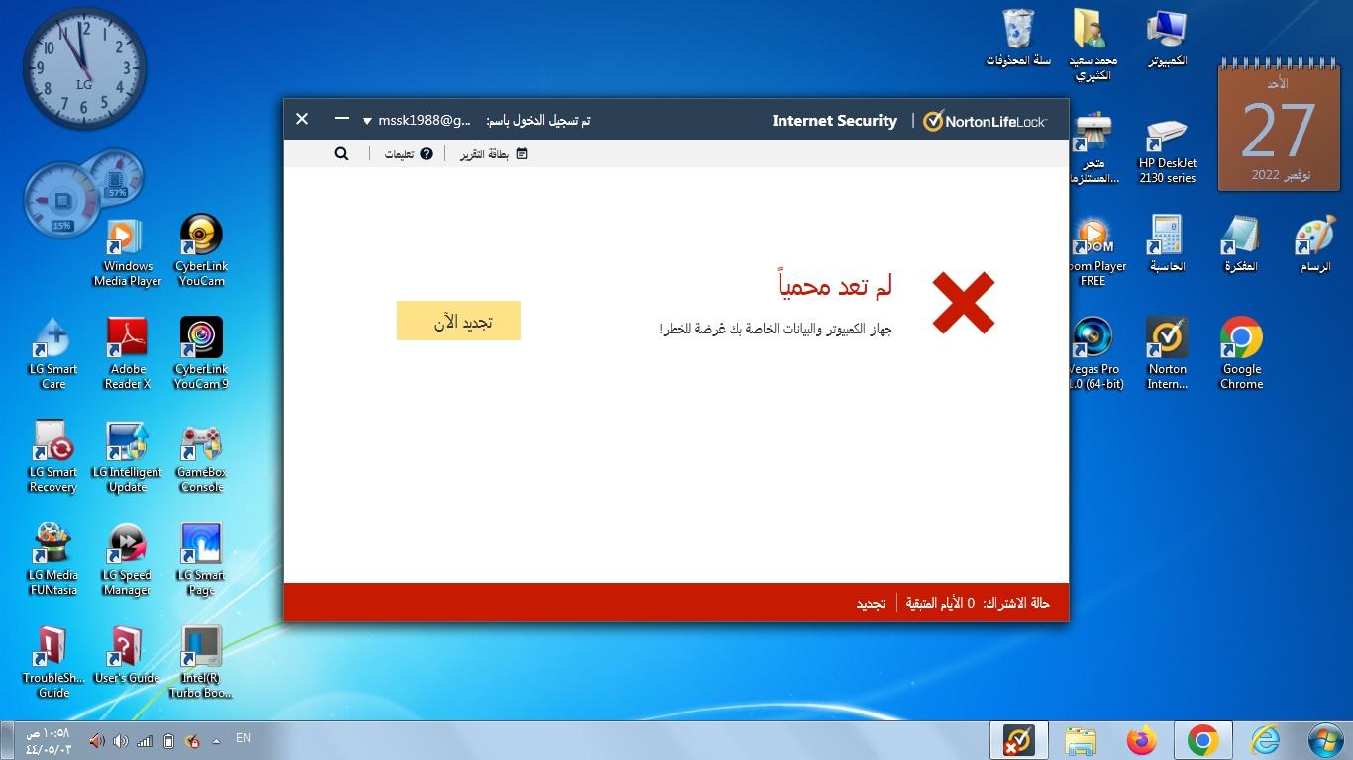
Task: Open File Explorer from the taskbar
Action: click(x=1081, y=740)
